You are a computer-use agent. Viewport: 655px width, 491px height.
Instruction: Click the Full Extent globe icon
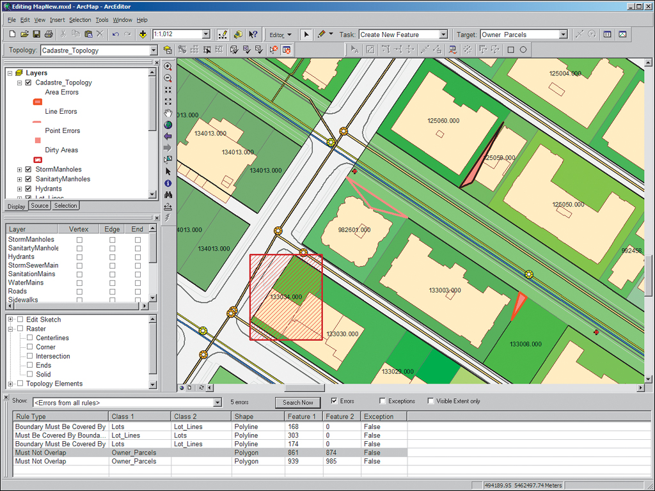168,125
